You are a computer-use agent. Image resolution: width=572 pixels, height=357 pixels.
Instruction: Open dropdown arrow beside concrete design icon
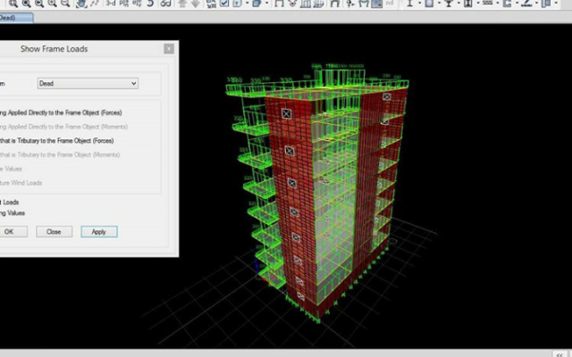coord(439,3)
